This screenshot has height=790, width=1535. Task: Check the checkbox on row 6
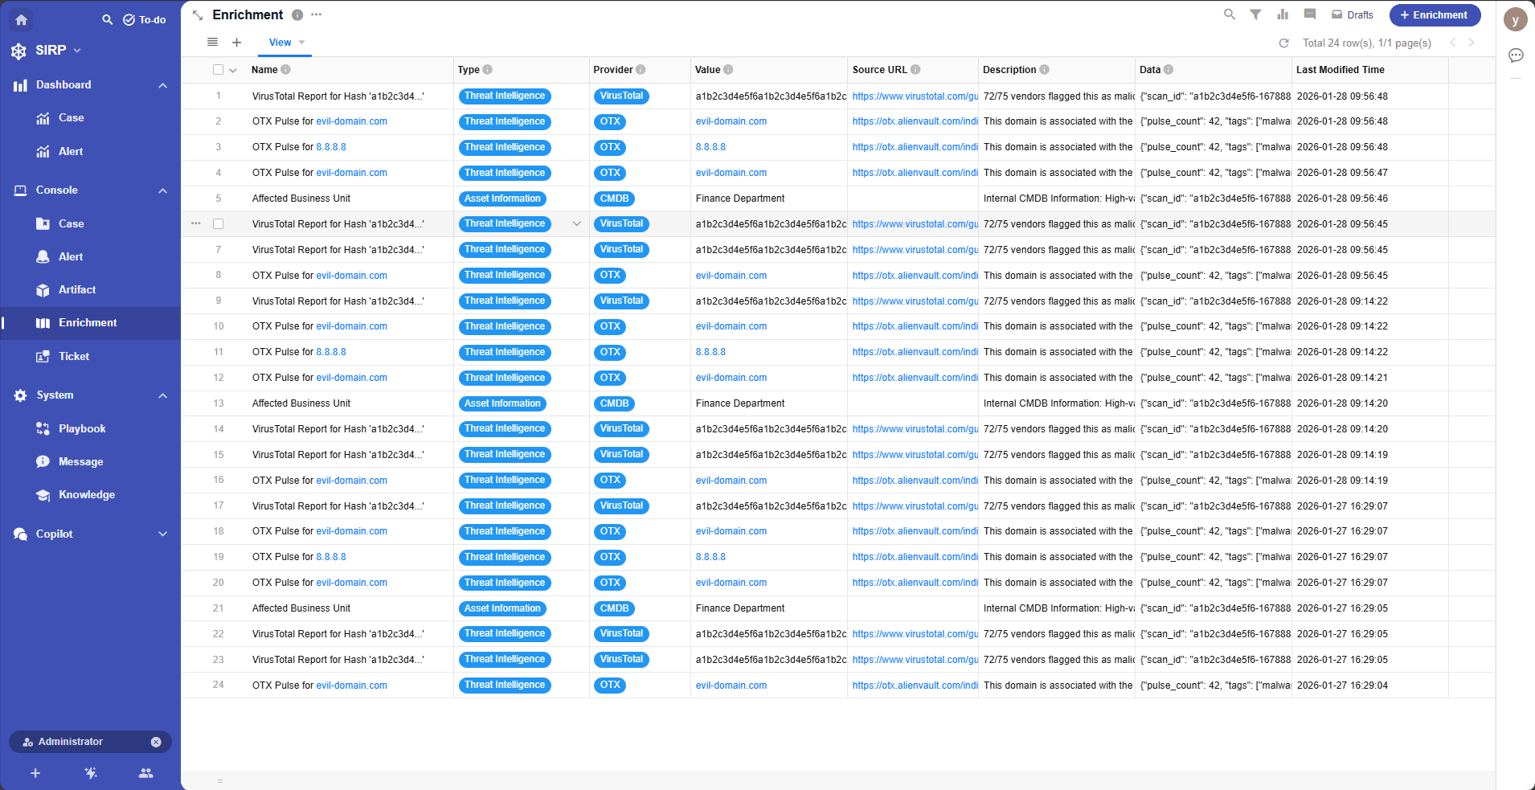point(218,224)
